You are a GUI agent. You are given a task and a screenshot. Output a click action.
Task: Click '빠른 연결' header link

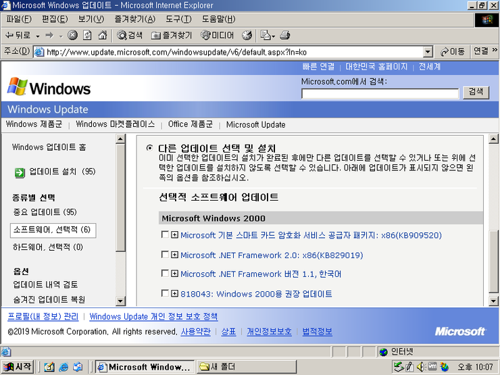[x=318, y=67]
